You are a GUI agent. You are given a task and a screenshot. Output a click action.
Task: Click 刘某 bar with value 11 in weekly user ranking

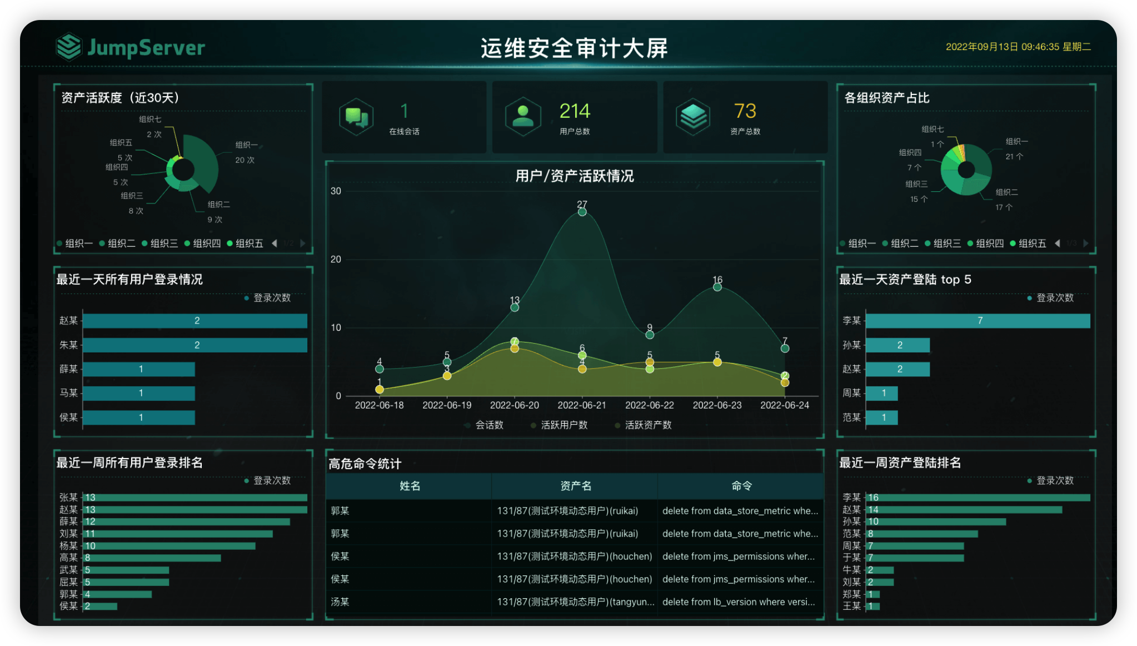tap(178, 534)
